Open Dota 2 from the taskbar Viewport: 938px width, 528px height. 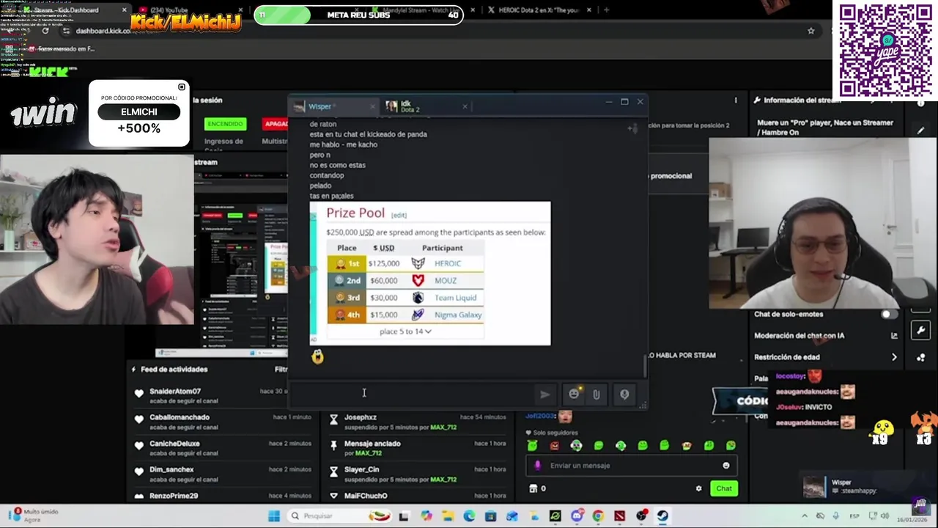[620, 516]
